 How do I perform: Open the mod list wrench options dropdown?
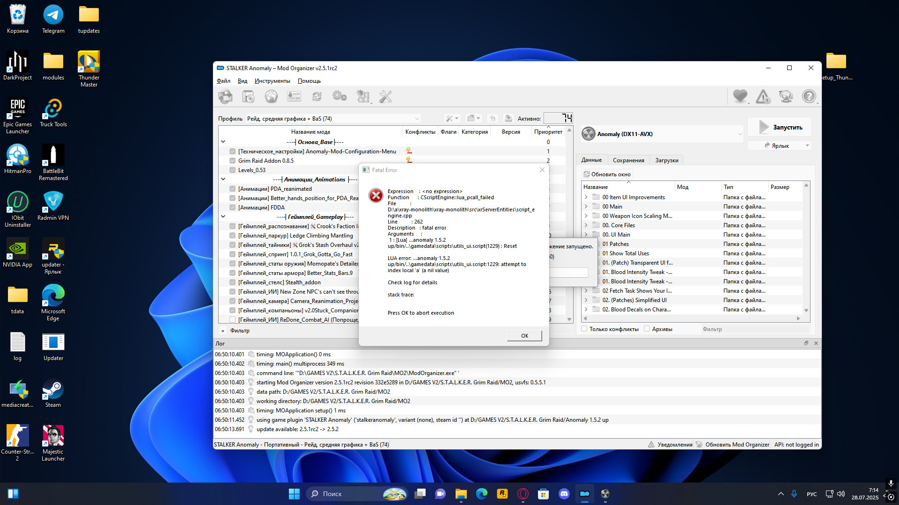452,118
